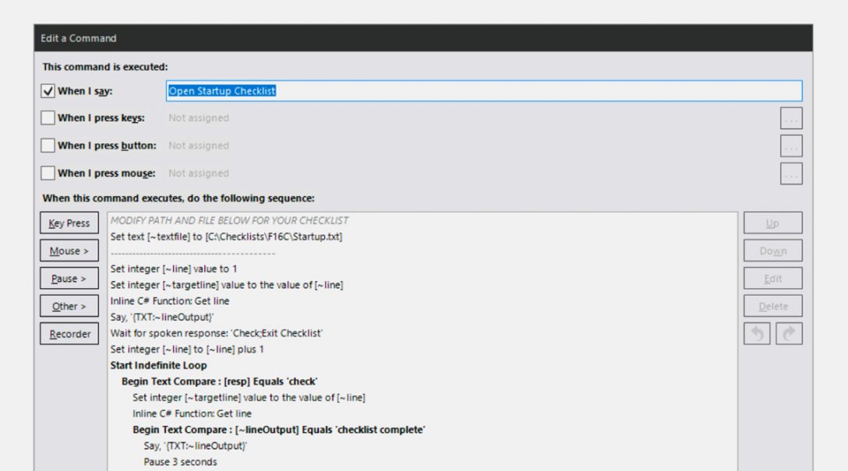Screen dimensions: 848x471
Task: Expand the Pause > action menu
Action: pyautogui.click(x=69, y=279)
